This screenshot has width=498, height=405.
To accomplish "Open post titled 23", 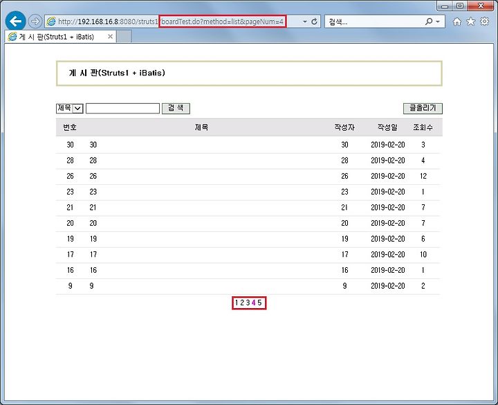I will pyautogui.click(x=93, y=192).
